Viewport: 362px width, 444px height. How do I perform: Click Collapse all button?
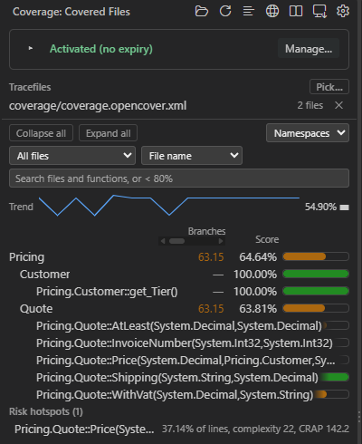click(x=41, y=133)
